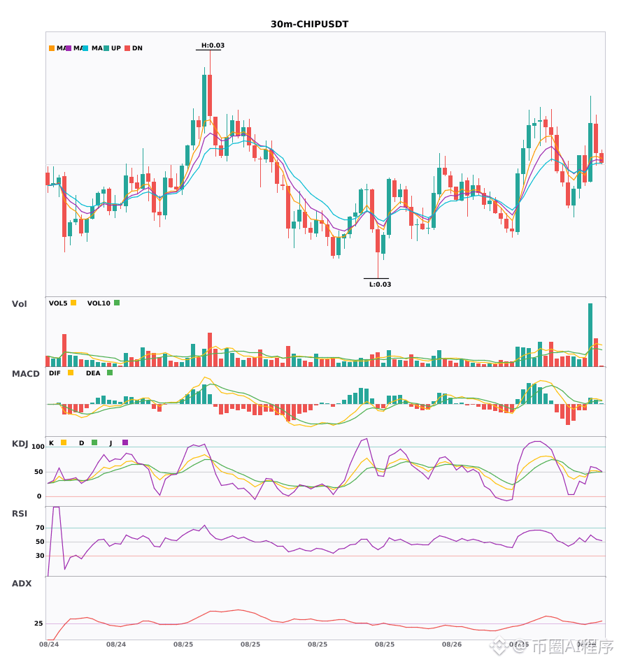The height and width of the screenshot is (664, 619).
Task: Click the yellow K legend swatch
Action: coord(64,442)
